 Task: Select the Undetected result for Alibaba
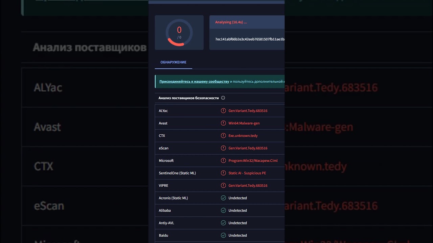238,211
